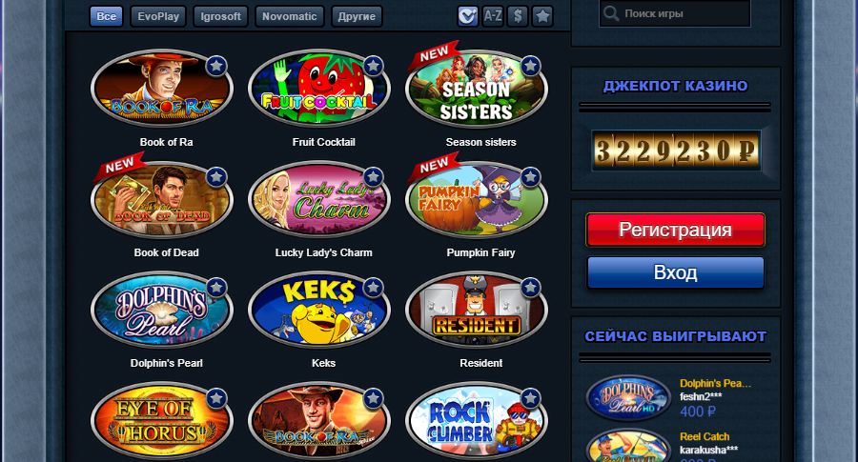Click the blue Вход button

coord(675,272)
